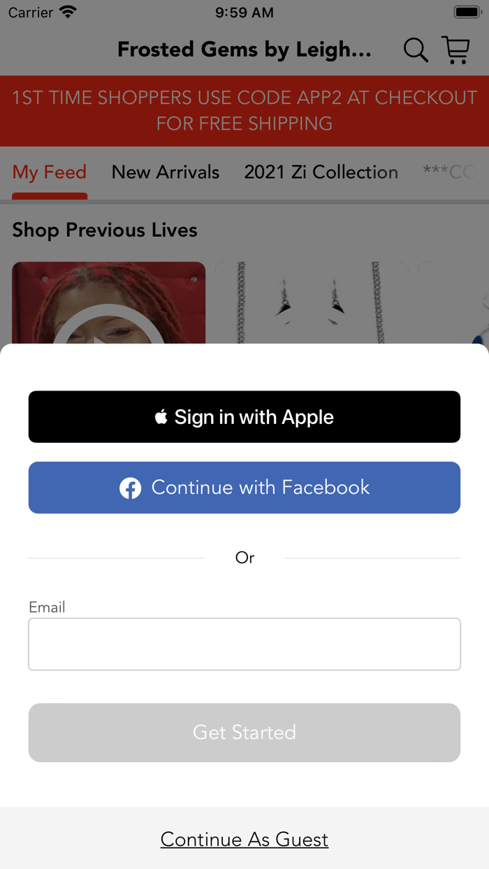Continue with Facebook
This screenshot has width=489, height=869.
click(245, 488)
